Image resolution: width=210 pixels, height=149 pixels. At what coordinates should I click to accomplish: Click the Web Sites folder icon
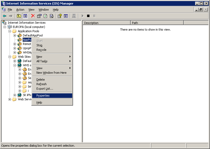click(x=14, y=57)
